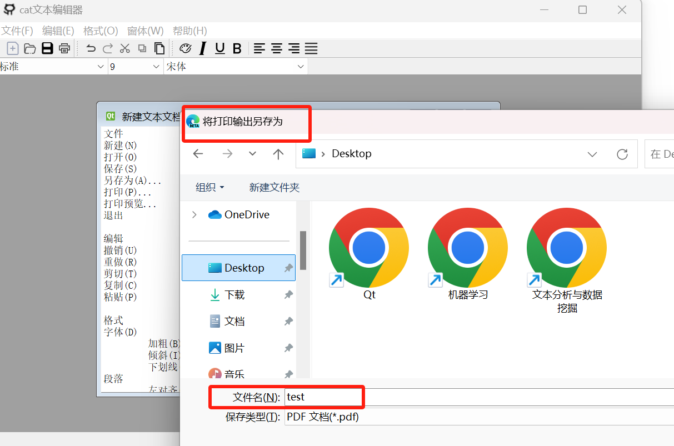Open address bar history dropdown
This screenshot has height=446, width=674.
click(592, 154)
